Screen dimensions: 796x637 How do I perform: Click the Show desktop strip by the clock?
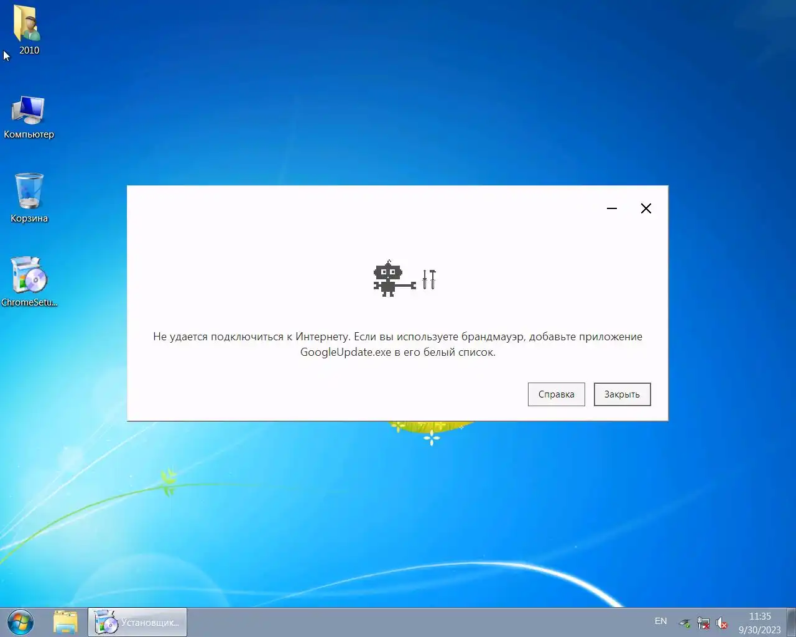791,622
